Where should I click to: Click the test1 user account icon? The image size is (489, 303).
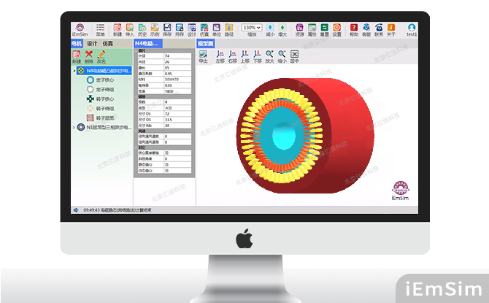412,28
